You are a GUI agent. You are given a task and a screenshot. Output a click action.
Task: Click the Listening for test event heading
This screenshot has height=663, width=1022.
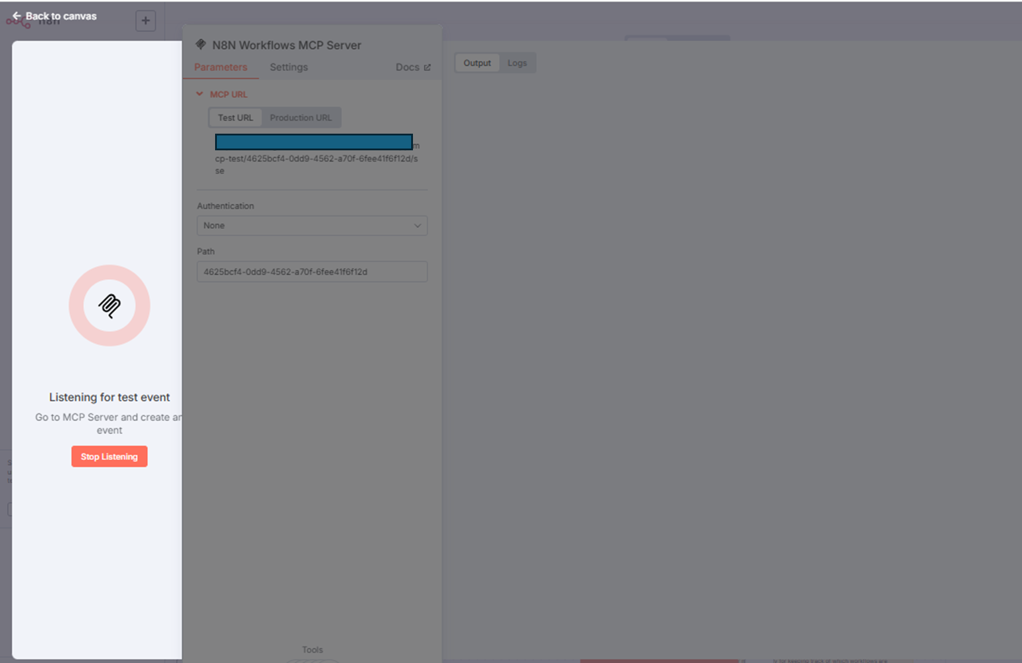tap(109, 397)
